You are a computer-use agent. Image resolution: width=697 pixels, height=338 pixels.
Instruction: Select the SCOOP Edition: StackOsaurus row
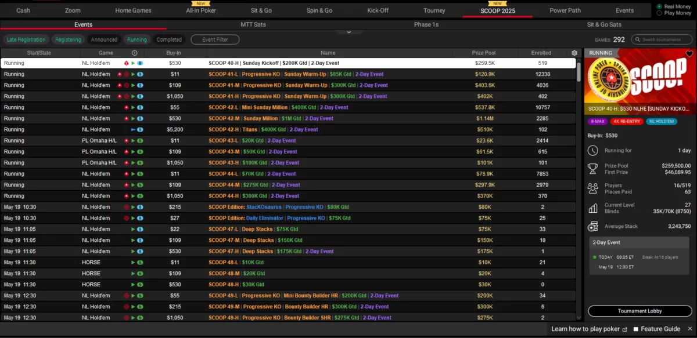coord(288,207)
